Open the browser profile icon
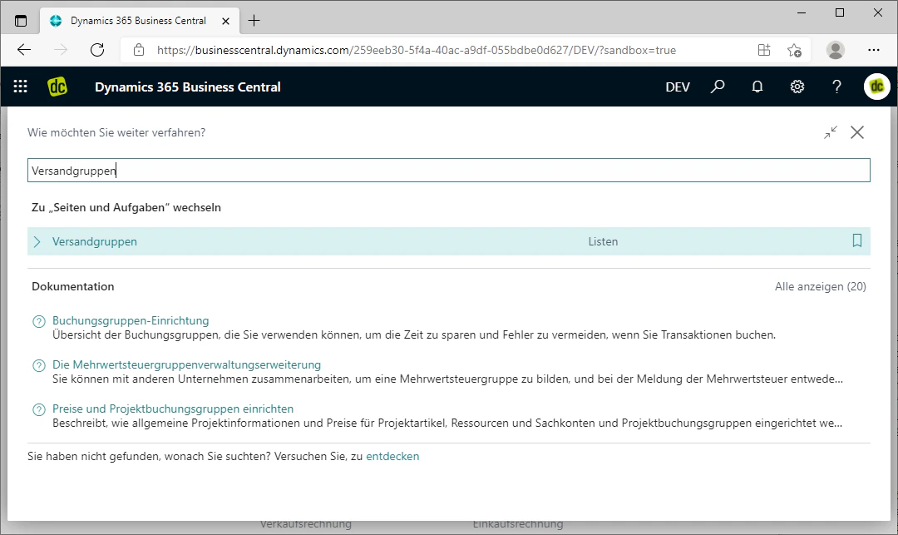This screenshot has width=898, height=535. coord(836,50)
